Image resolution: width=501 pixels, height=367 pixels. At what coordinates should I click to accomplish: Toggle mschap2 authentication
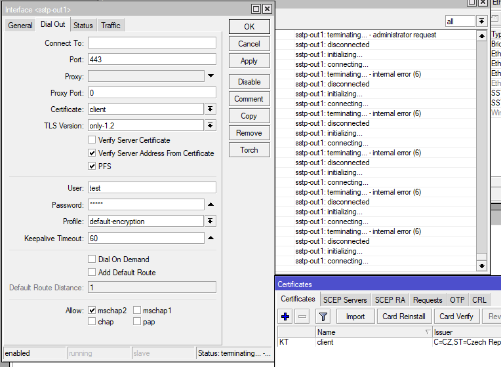click(x=92, y=310)
